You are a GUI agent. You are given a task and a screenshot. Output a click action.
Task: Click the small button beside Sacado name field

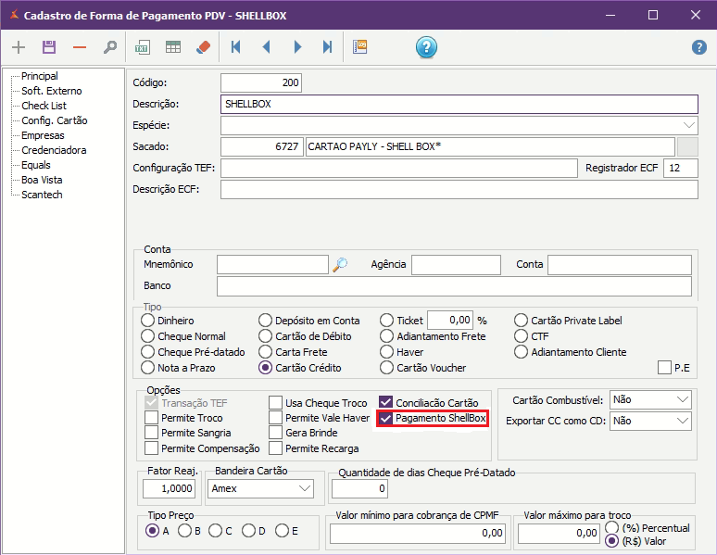coord(687,147)
